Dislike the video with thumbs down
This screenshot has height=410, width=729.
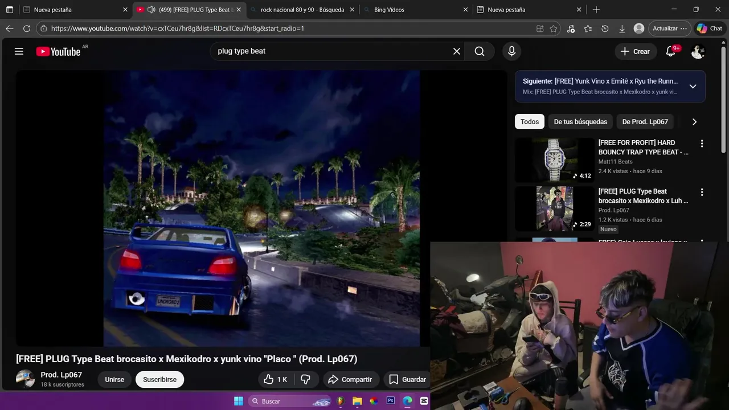click(306, 379)
